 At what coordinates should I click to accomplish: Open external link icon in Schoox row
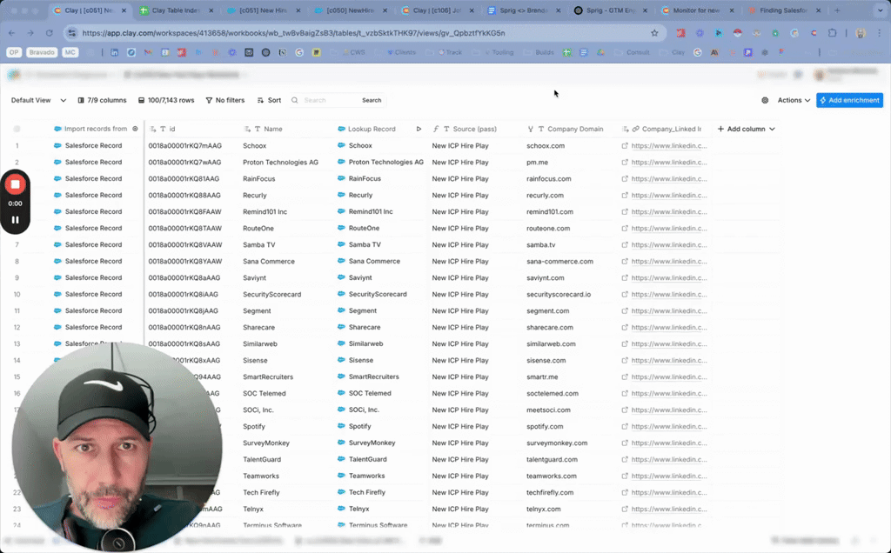[625, 146]
